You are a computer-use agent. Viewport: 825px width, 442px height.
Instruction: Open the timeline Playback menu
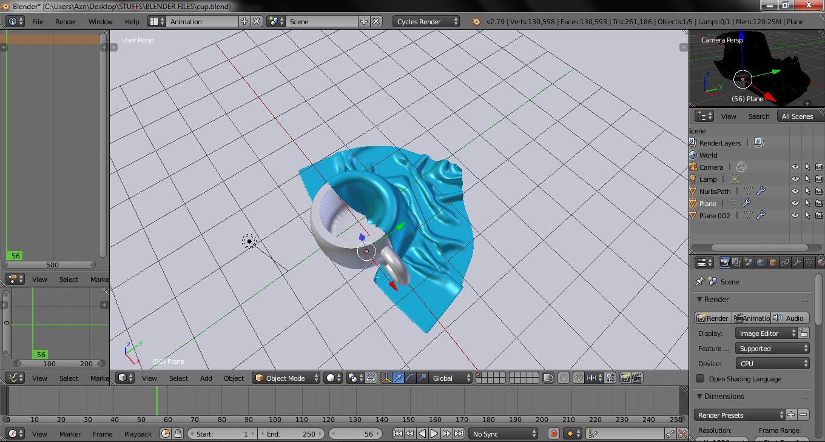tap(138, 434)
